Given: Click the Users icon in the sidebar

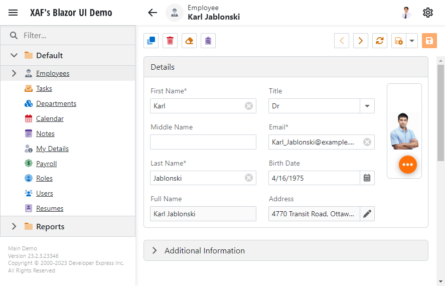Looking at the screenshot, I should point(29,193).
